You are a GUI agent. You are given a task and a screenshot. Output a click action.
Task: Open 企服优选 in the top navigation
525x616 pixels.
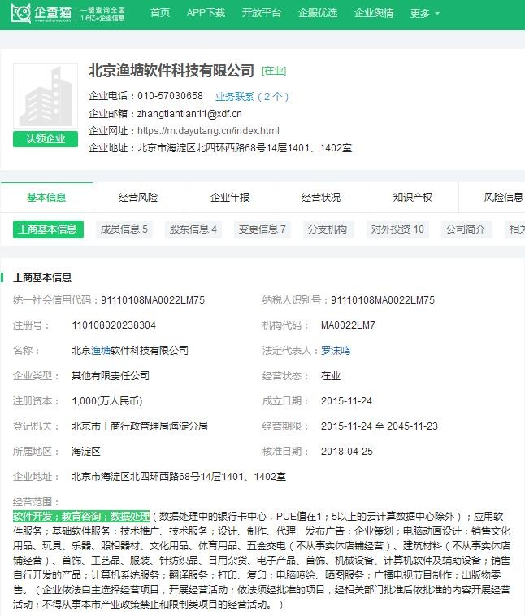coord(318,13)
